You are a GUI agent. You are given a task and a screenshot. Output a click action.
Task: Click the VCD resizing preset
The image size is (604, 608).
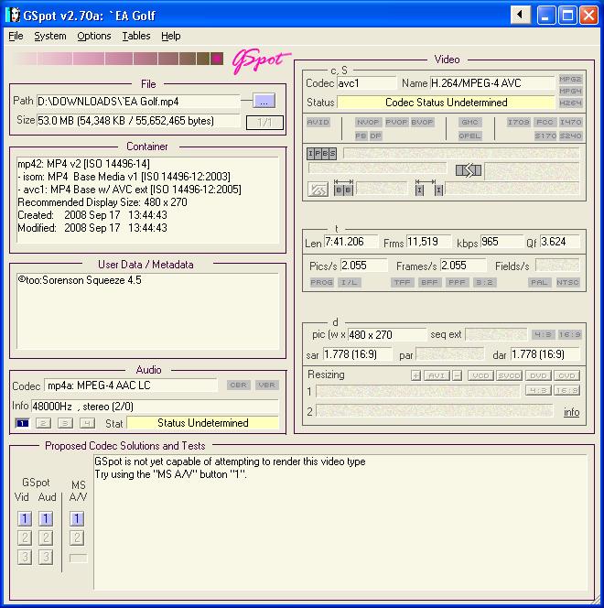(x=480, y=375)
